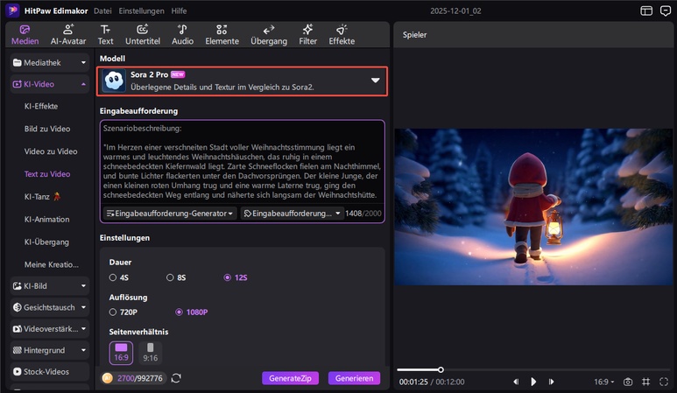
Task: Take a snapshot with camera icon
Action: (x=628, y=382)
